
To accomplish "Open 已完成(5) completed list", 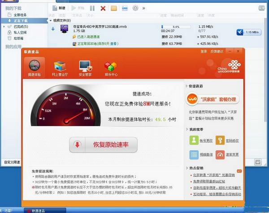I will pos(21,26).
